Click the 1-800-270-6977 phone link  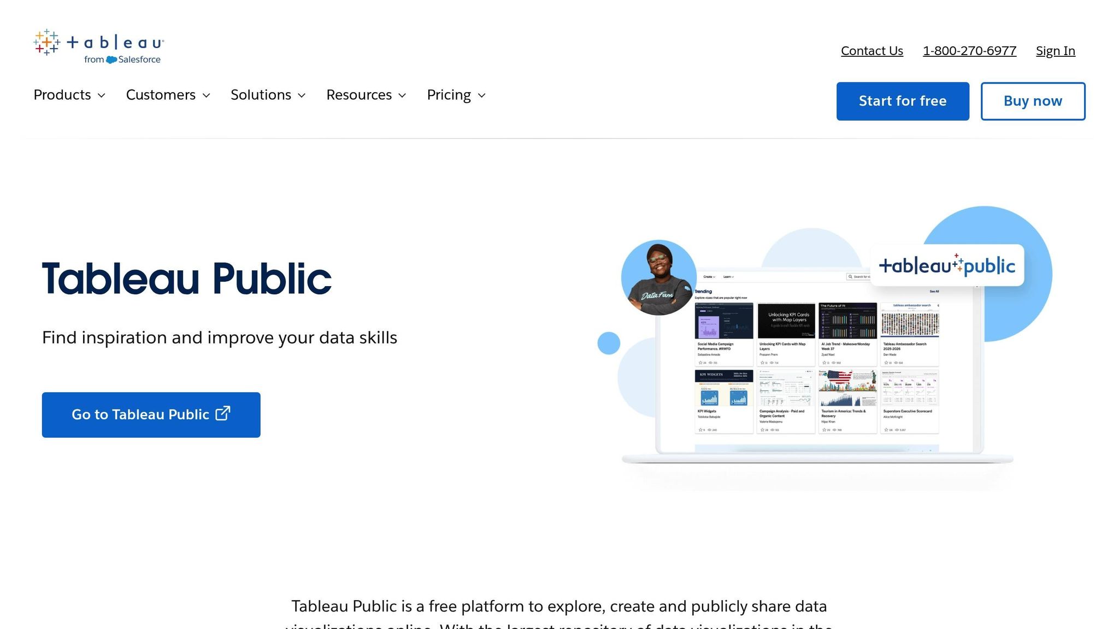pos(970,51)
